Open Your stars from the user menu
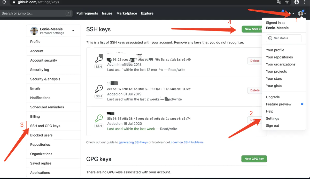The width and height of the screenshot is (310, 179). tap(274, 79)
